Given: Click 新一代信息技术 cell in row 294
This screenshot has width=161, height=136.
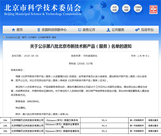Looking at the screenshot, I should click(137, 120).
